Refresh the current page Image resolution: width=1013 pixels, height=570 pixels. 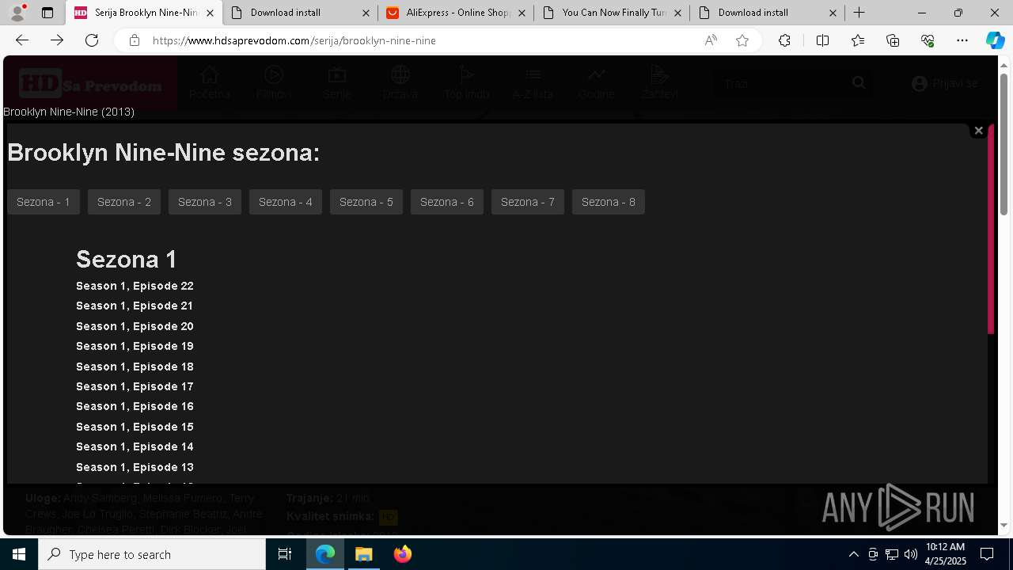(x=92, y=40)
